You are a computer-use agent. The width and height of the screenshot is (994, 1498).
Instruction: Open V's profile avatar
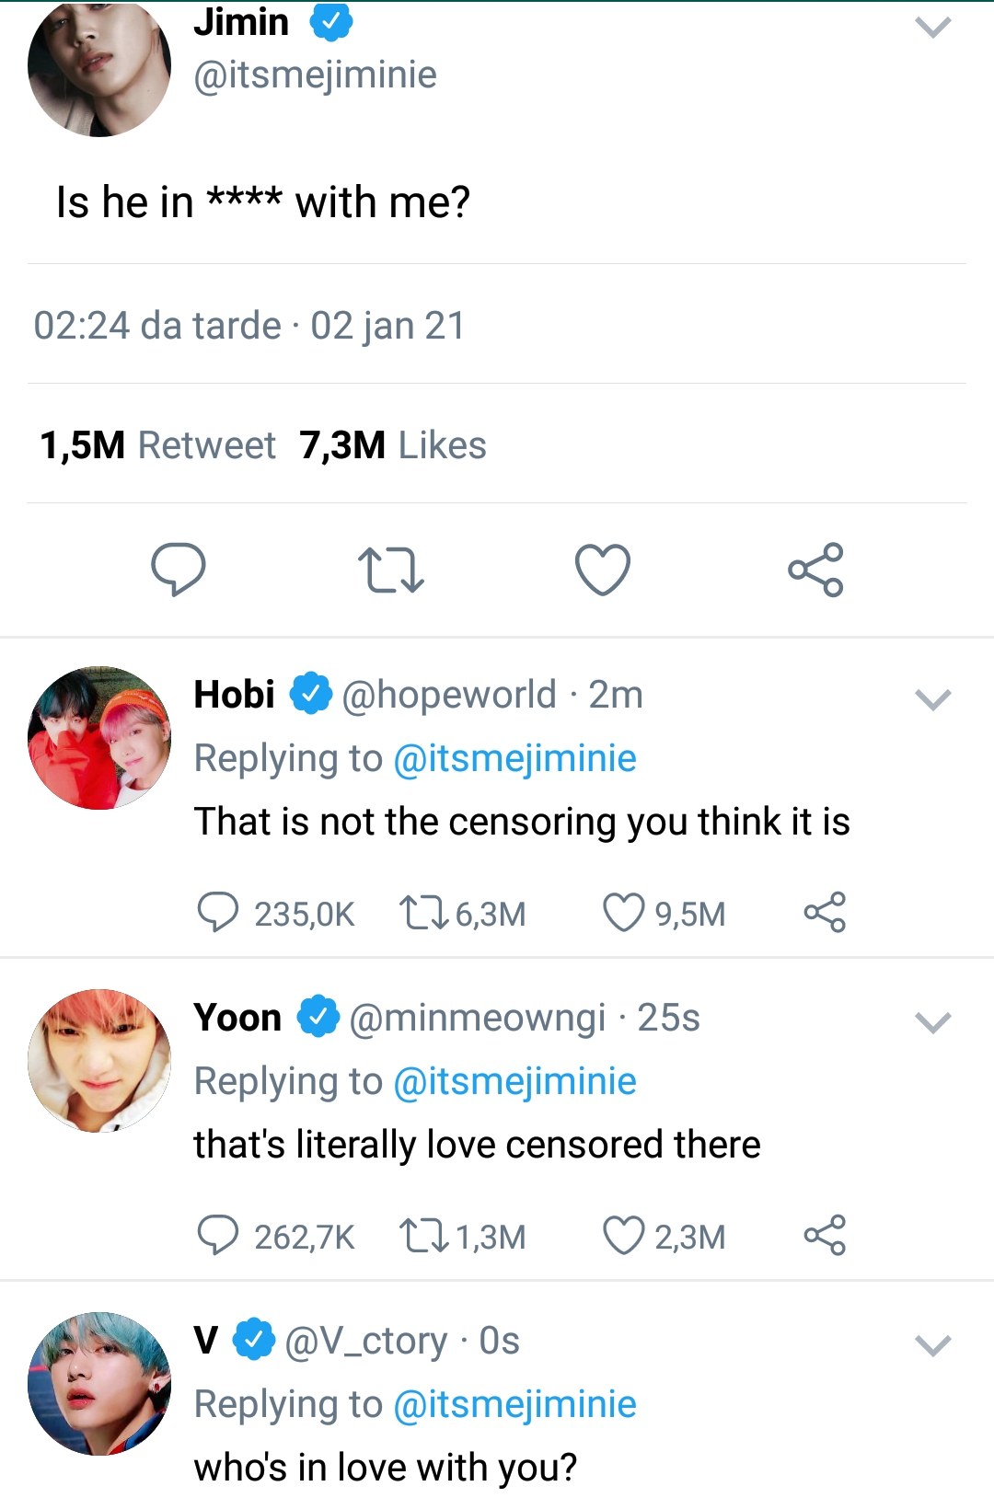99,1384
